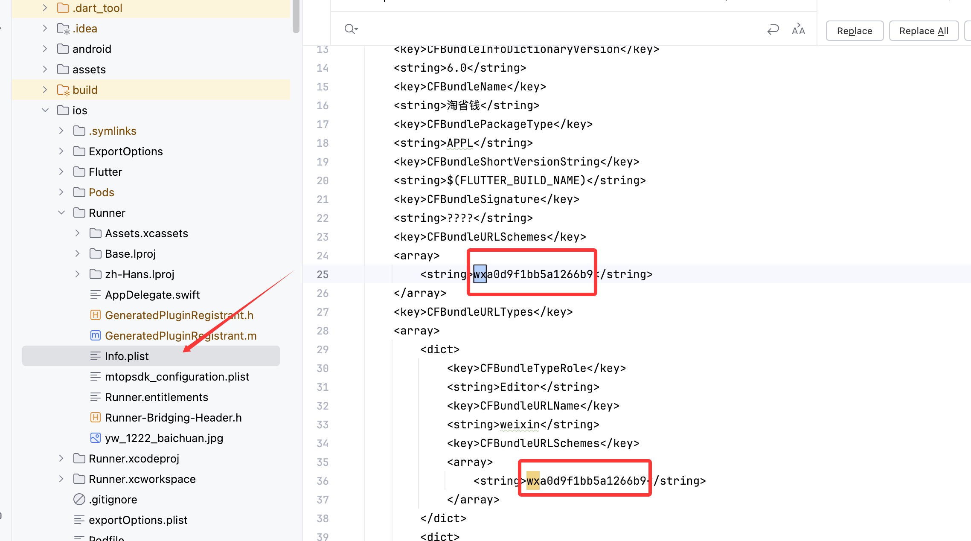Click GeneratedPluginRegistrant.h header file icon
Image resolution: width=971 pixels, height=541 pixels.
coord(96,315)
